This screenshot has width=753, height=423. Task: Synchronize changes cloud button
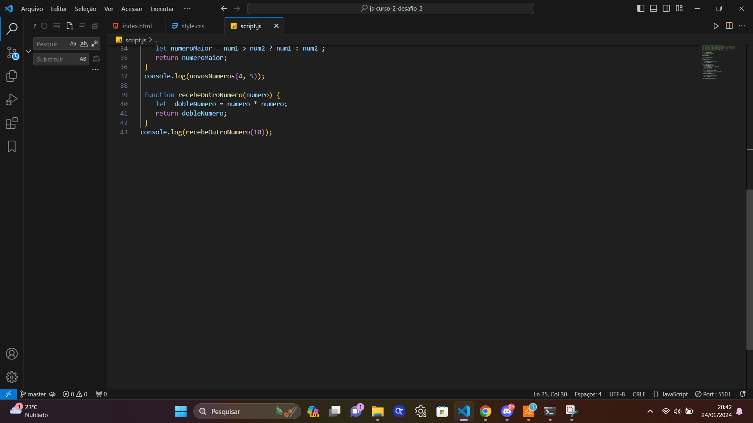point(52,394)
